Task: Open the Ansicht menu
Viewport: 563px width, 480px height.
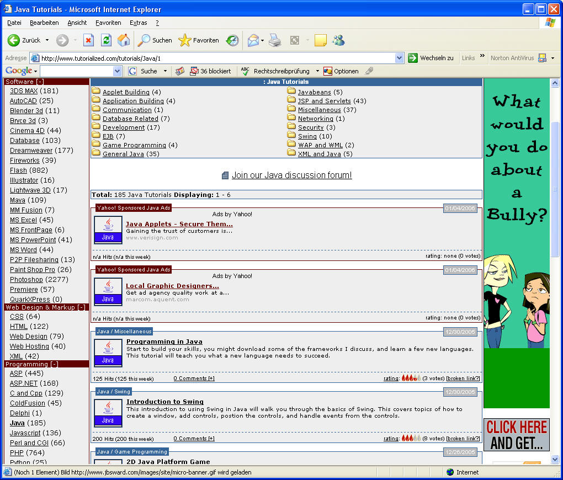Action: [77, 23]
